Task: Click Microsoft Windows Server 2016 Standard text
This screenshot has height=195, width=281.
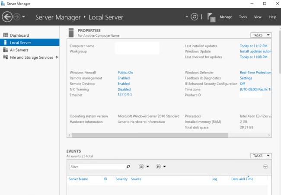Action: pos(148,116)
